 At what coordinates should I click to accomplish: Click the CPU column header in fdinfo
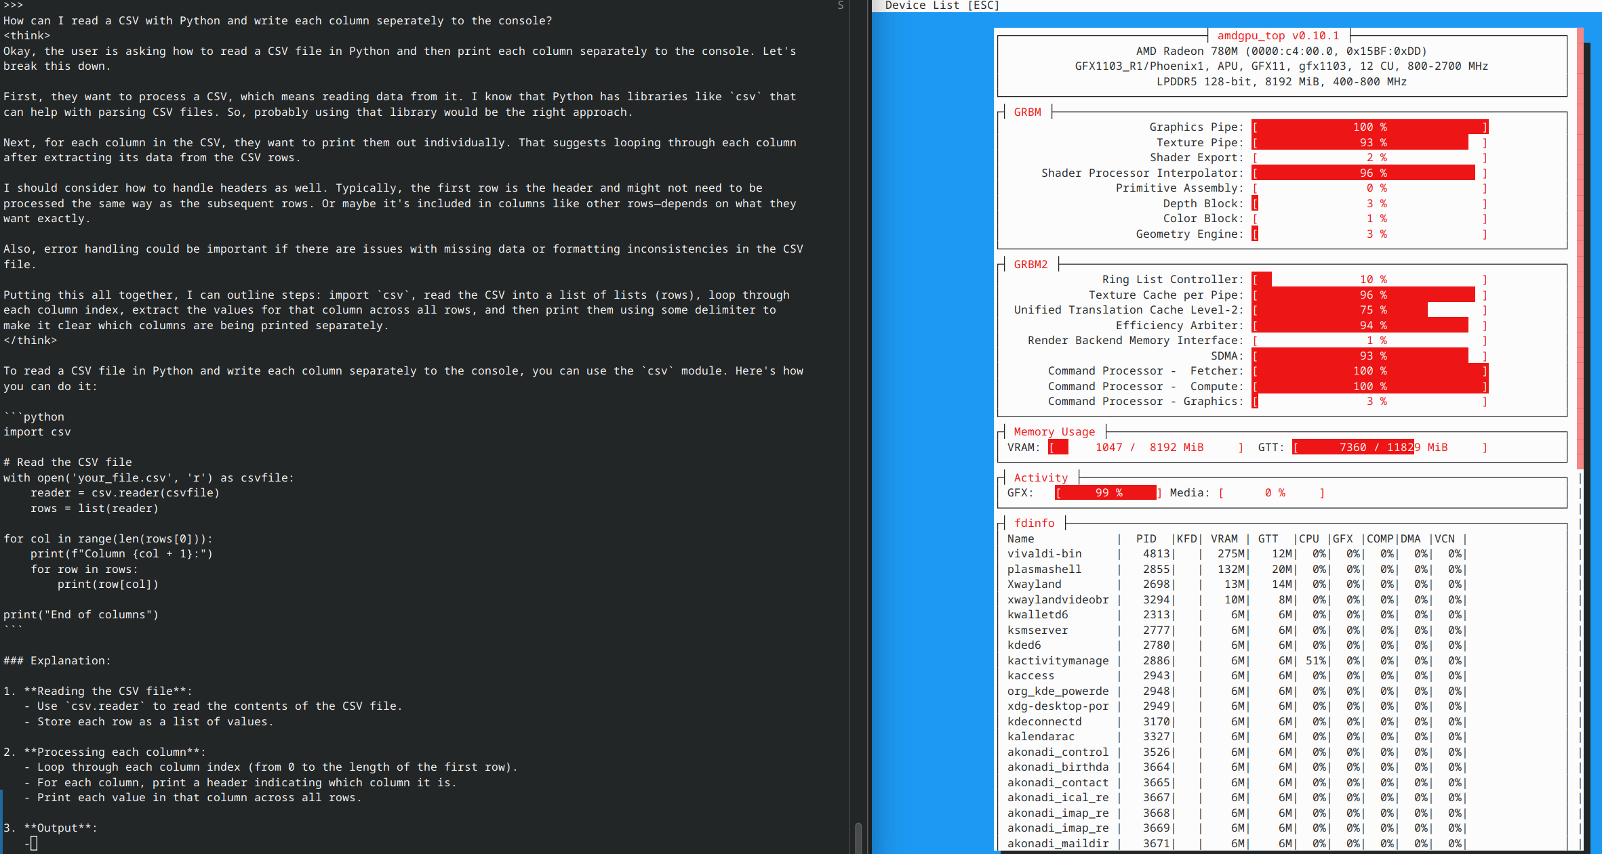click(1308, 539)
